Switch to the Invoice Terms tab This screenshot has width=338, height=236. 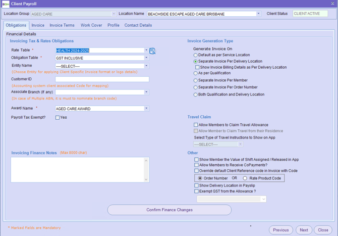62,25
